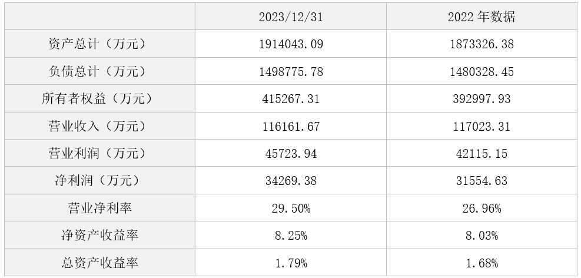This screenshot has width=581, height=278.
Task: Select the cell with value 1498775.78
Action: pos(291,71)
